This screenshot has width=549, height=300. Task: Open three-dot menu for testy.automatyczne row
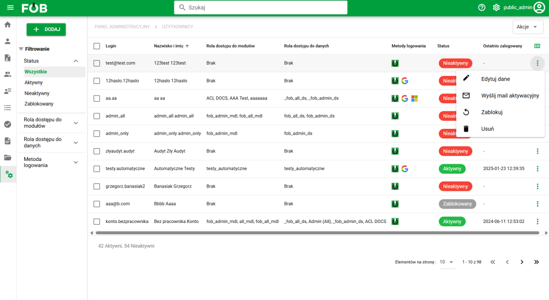[x=537, y=168]
